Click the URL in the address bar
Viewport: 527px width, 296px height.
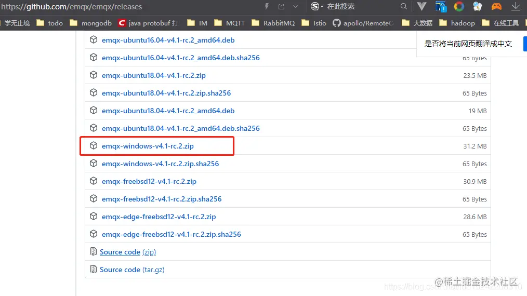pos(72,6)
